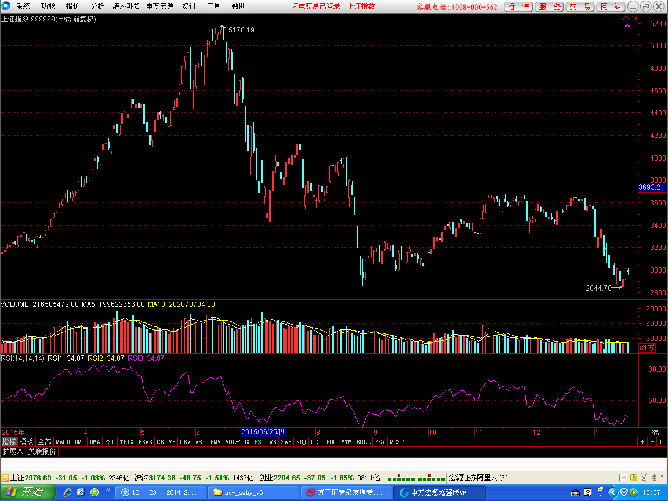Click the connection signal bars in status bar
668x501 pixels.
pyautogui.click(x=416, y=478)
